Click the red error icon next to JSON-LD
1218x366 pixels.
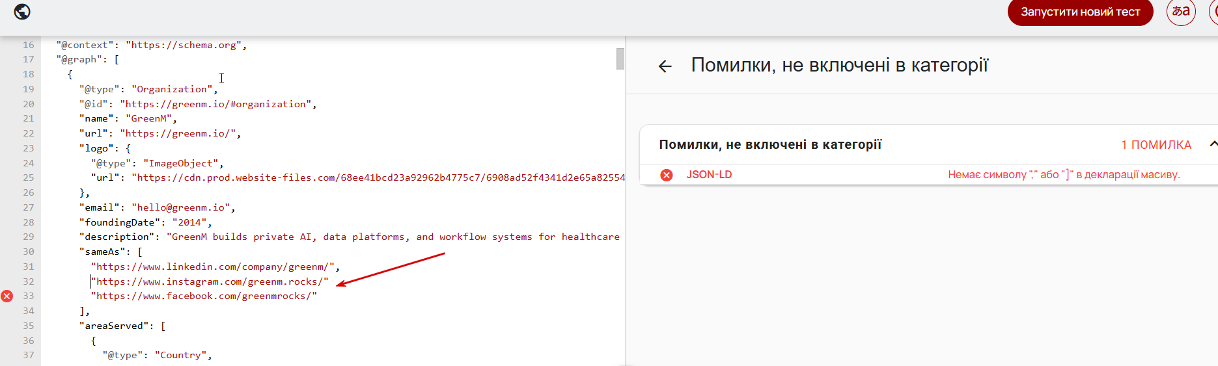pos(667,175)
